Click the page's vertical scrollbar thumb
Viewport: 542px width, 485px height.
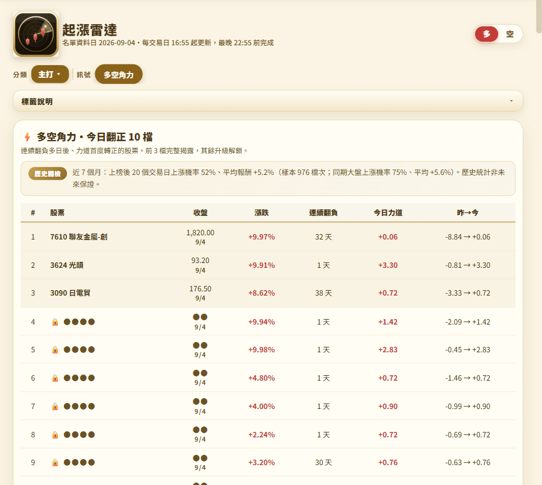[x=538, y=17]
